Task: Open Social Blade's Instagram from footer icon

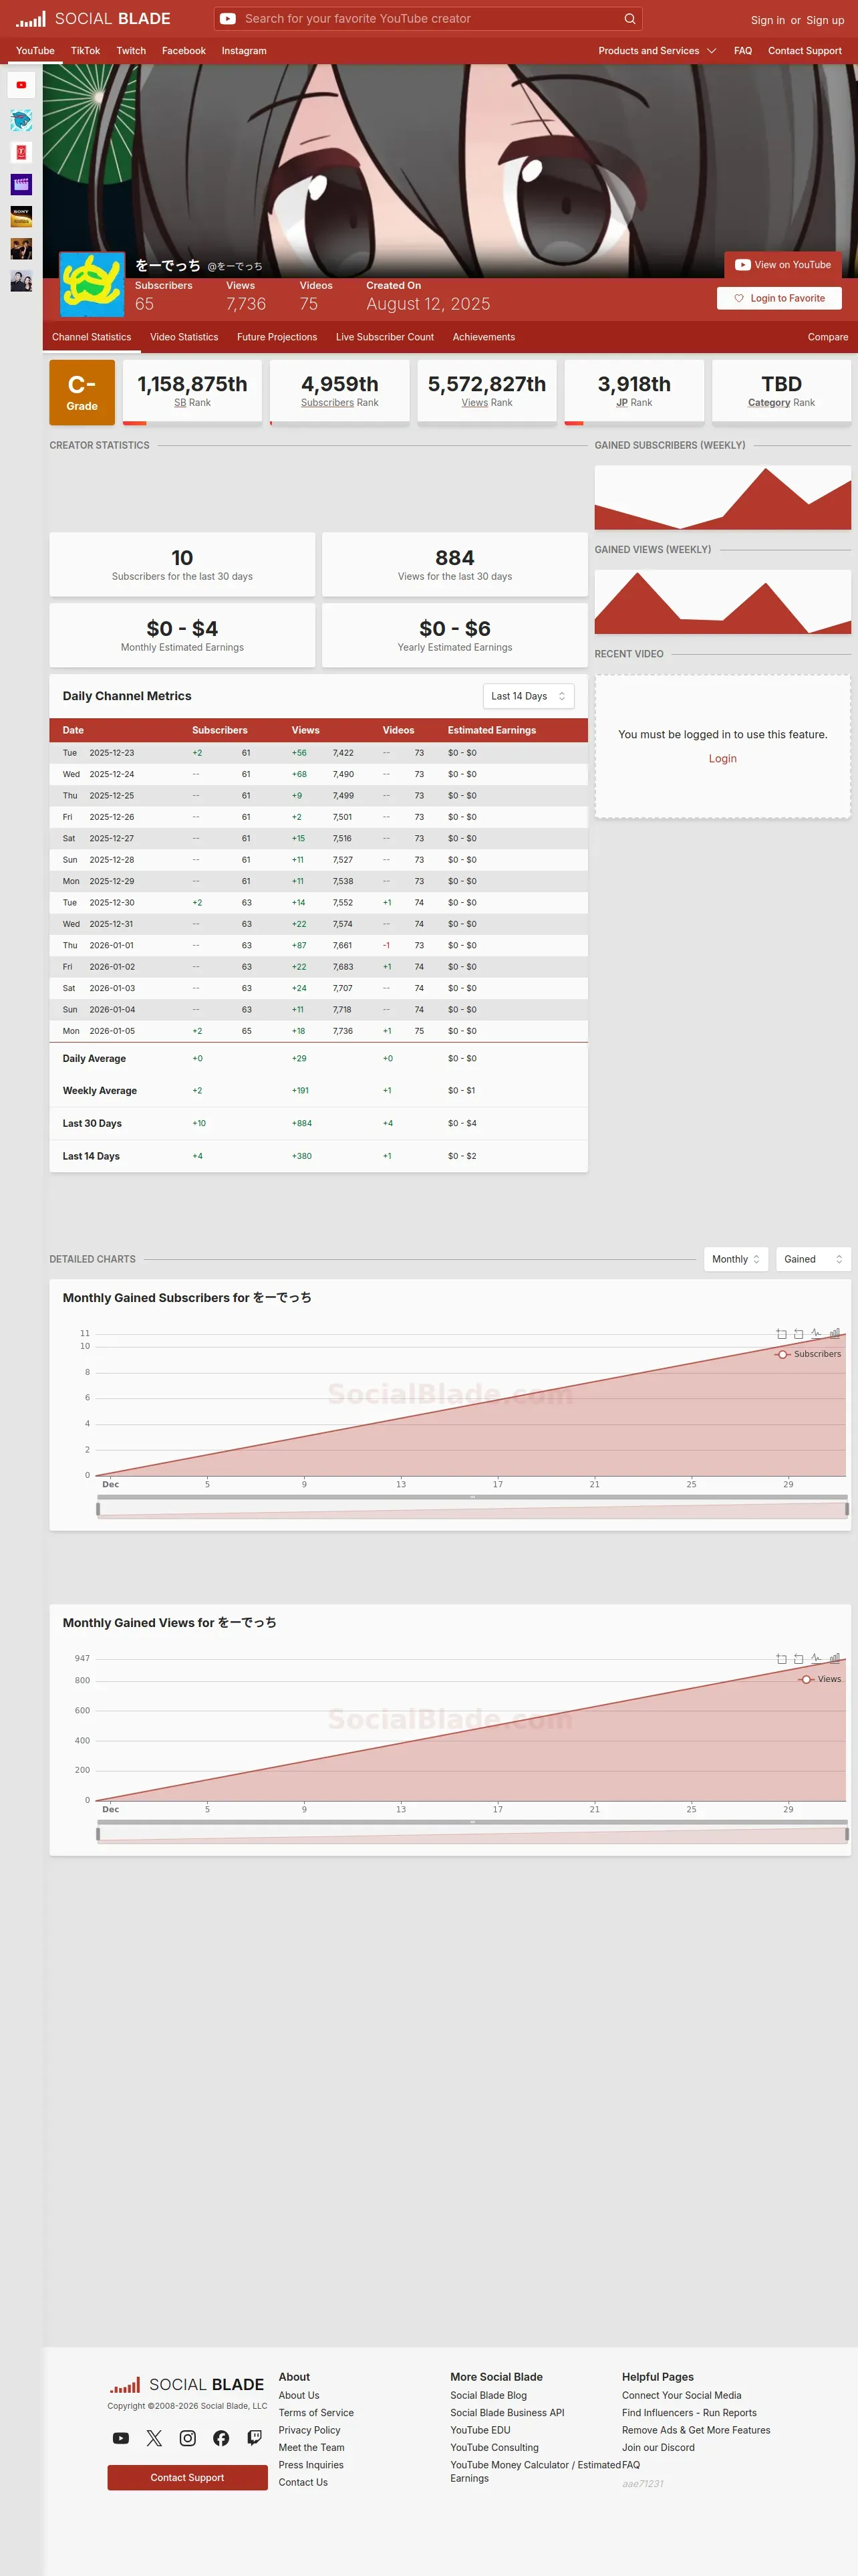Action: click(188, 2438)
